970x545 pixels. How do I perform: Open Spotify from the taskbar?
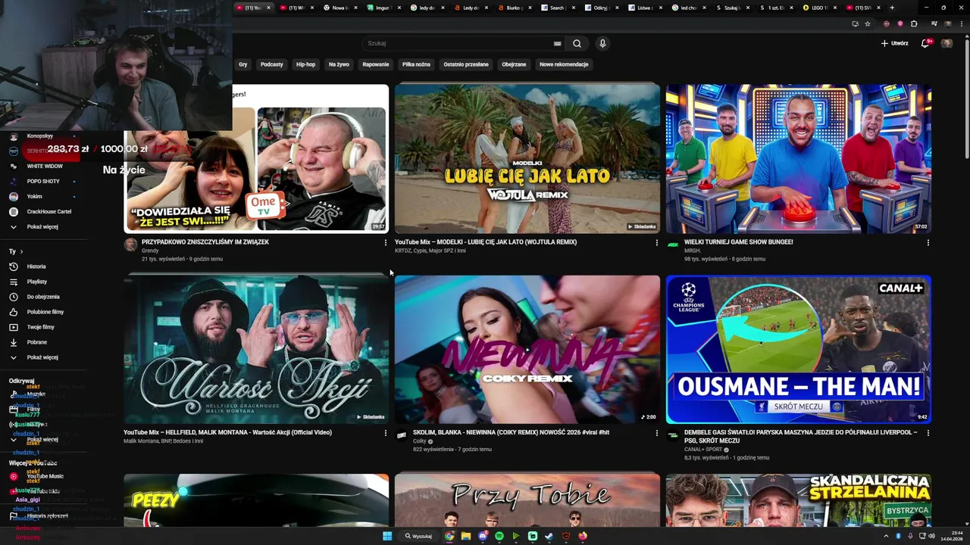pyautogui.click(x=499, y=536)
